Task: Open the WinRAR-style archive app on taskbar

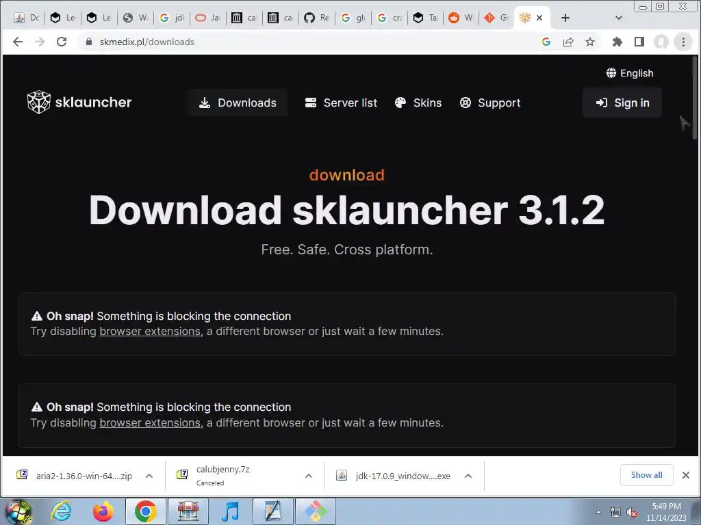Action: click(188, 511)
